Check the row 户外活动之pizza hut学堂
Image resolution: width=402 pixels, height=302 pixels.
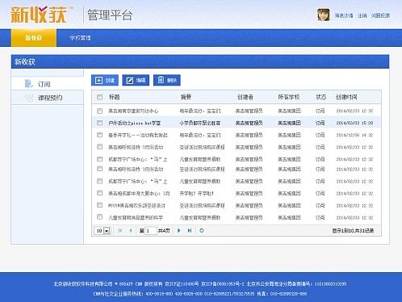[x=99, y=123]
